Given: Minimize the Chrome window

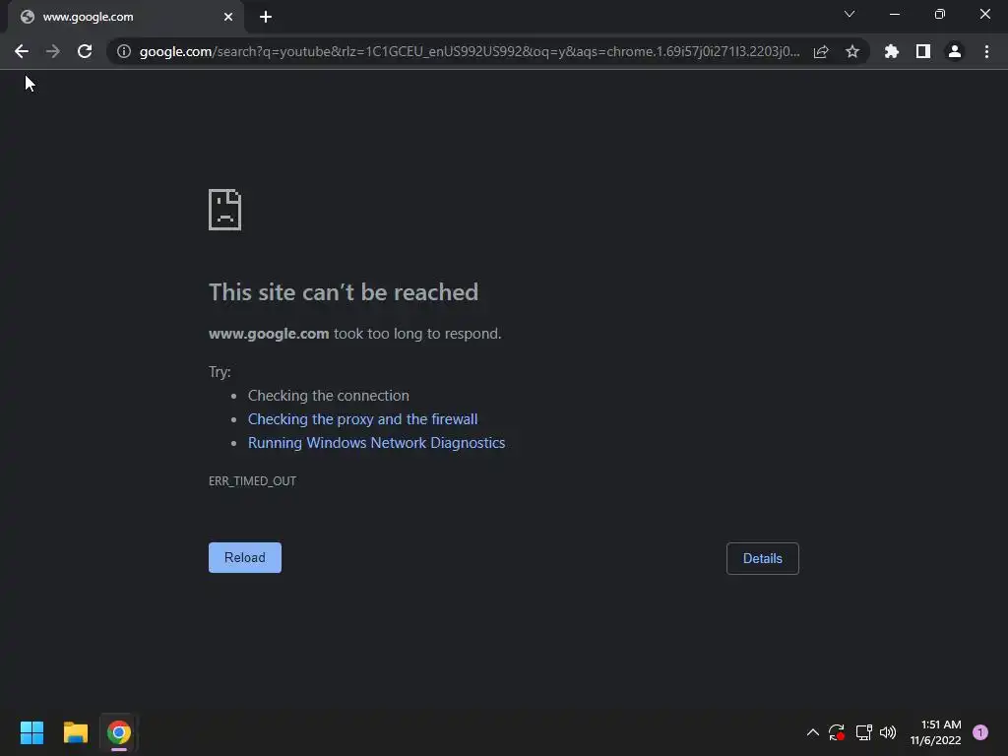Looking at the screenshot, I should [x=894, y=14].
